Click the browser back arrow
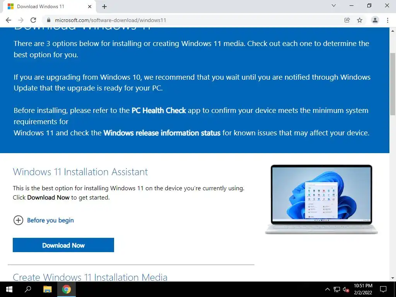 pos(9,20)
